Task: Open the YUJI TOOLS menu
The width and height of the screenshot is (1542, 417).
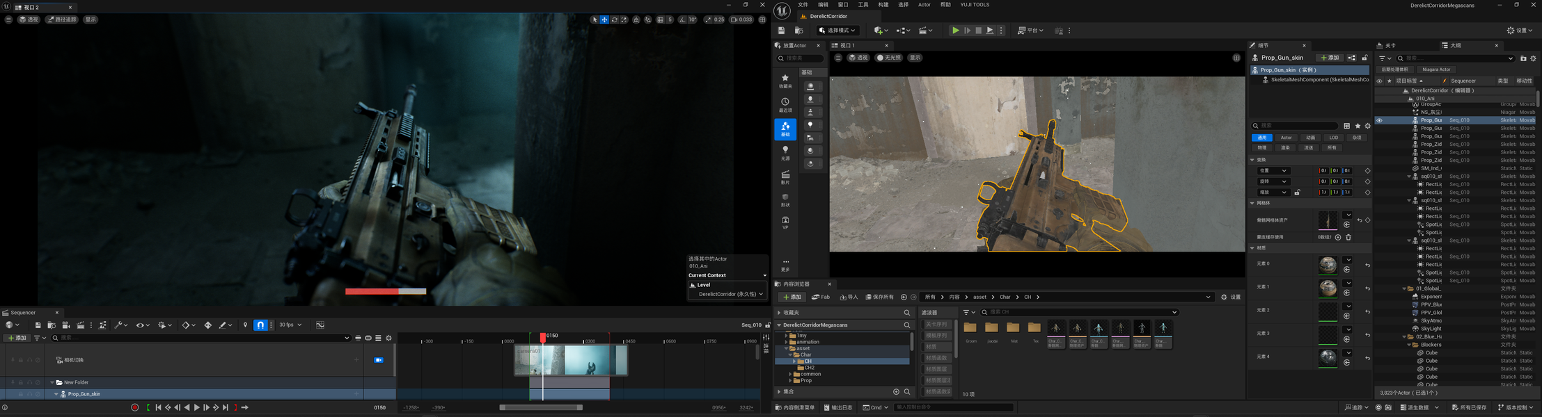Action: 975,5
